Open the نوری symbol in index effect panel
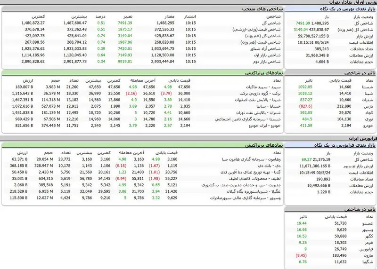The height and width of the screenshot is (269, 377). tap(369, 119)
